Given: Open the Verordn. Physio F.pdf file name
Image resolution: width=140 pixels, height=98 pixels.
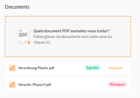Looking at the screenshot, I should point(35,85).
